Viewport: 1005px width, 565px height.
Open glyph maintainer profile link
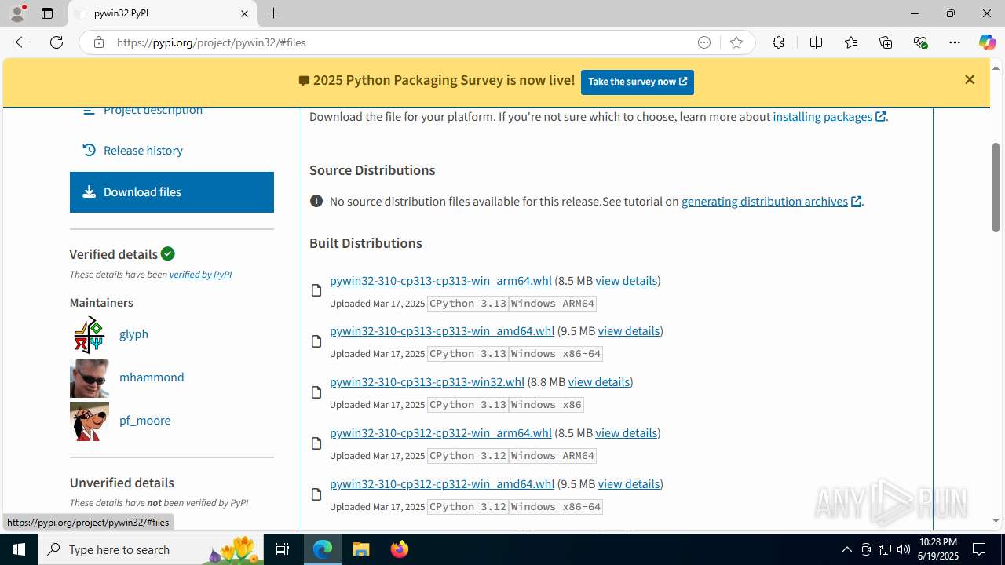coord(133,334)
